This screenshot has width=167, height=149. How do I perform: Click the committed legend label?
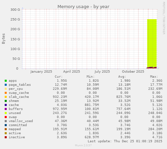(18, 125)
